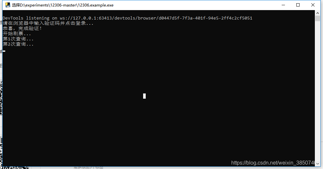Image resolution: width=323 pixels, height=169 pixels.
Task: Click the 'DevTools listening on' text
Action: (x=30, y=18)
